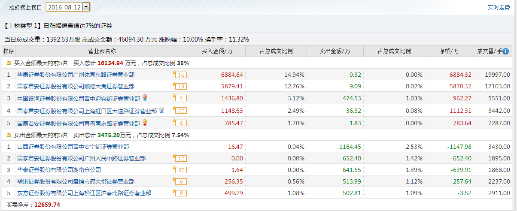The image size is (517, 211).
Task: Click the folder icon before 买入金额最大的前5名
Action: click(9, 63)
